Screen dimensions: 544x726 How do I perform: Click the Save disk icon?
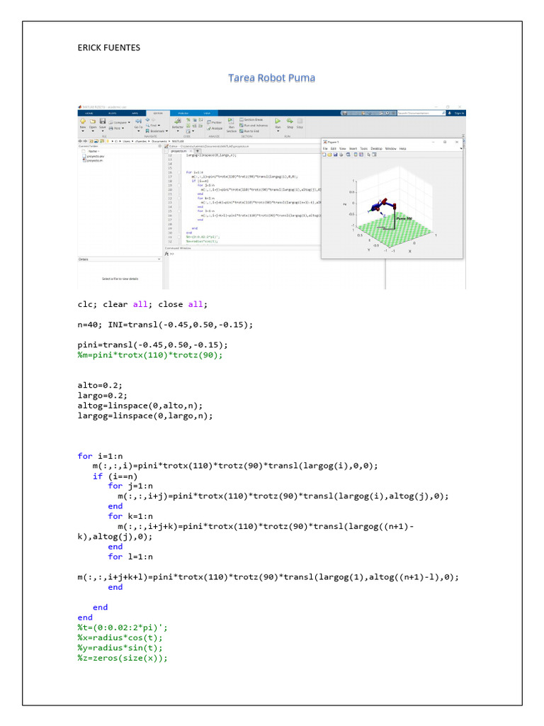pos(103,121)
